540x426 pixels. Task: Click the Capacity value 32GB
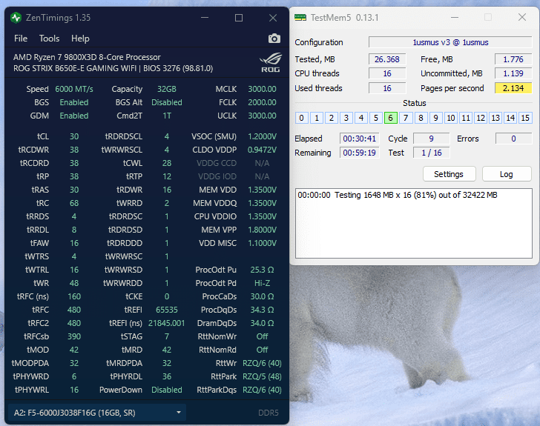[167, 89]
